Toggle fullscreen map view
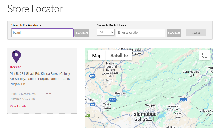 pyautogui.click(x=204, y=55)
